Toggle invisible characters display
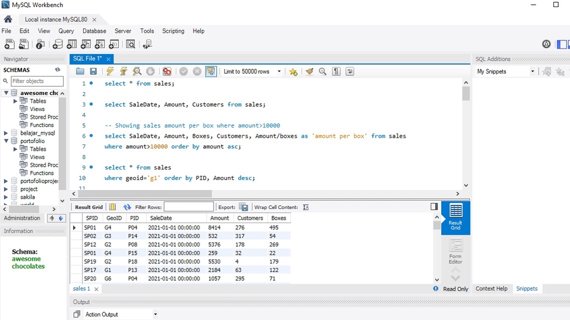 [336, 71]
